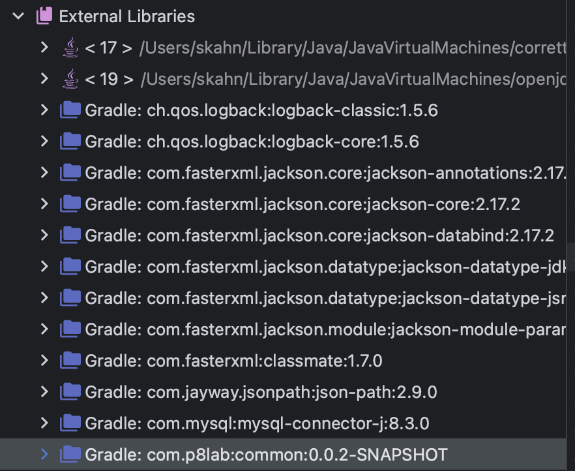This screenshot has height=471, width=575.
Task: Click the library icon of logback-classic:1.5.6
Action: [x=70, y=110]
